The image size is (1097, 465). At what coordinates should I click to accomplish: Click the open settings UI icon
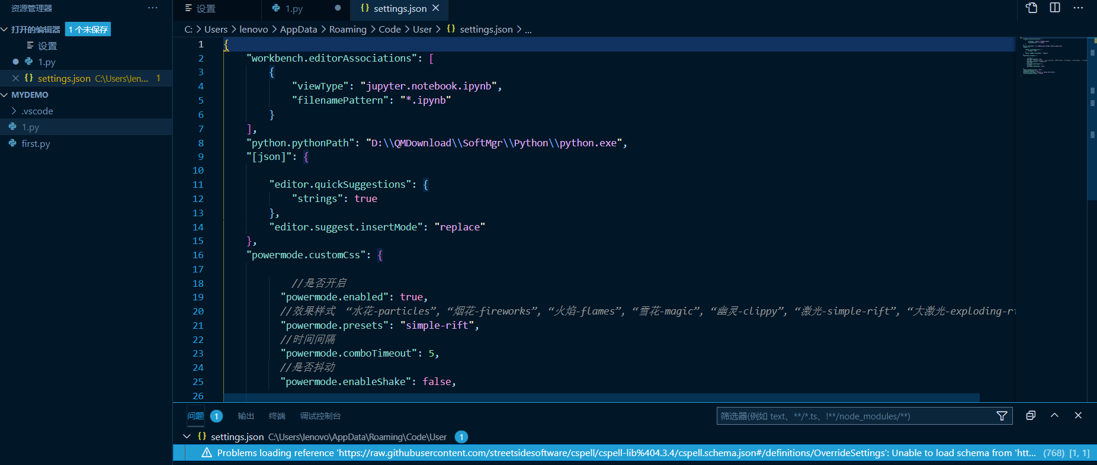click(1031, 8)
